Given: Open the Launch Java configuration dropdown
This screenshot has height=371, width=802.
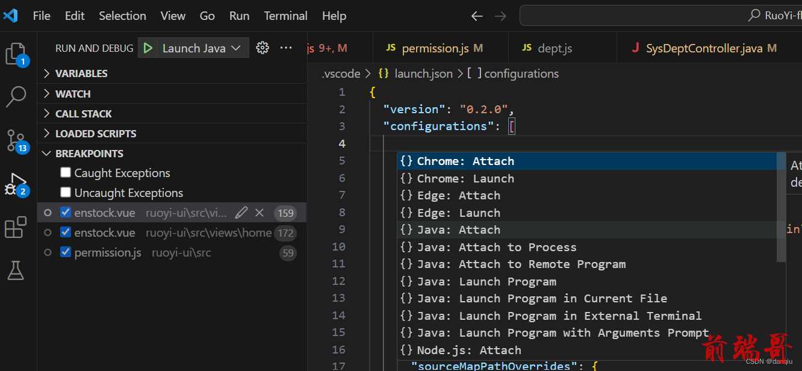Looking at the screenshot, I should (202, 48).
